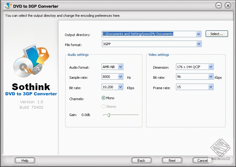
Task: Click the Help button
Action: (x=25, y=161)
